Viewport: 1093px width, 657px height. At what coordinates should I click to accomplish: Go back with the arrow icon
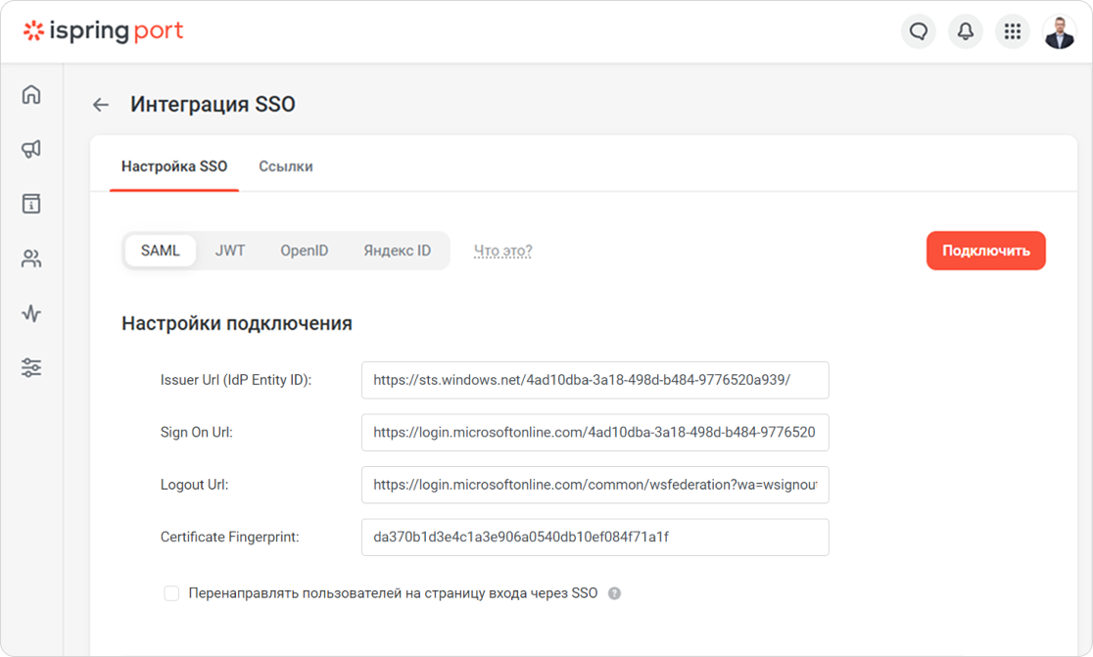101,105
